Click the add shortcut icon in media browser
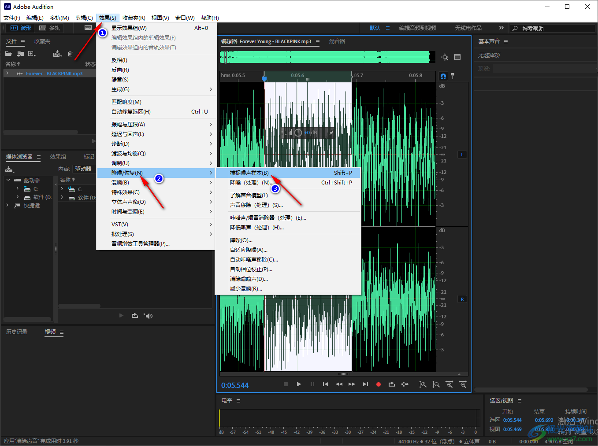 [x=10, y=169]
